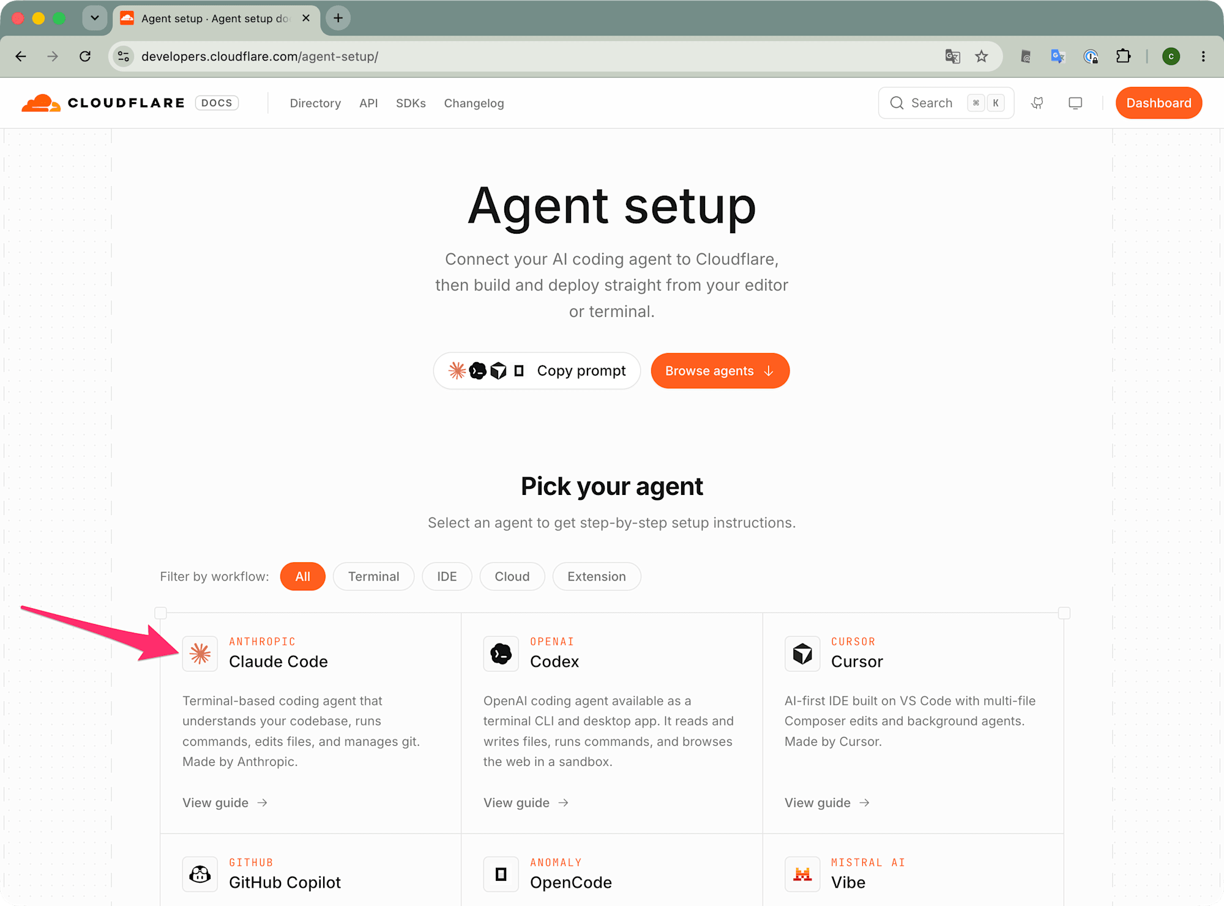The width and height of the screenshot is (1224, 906).
Task: Click the browser address bar URL
Action: [x=259, y=56]
